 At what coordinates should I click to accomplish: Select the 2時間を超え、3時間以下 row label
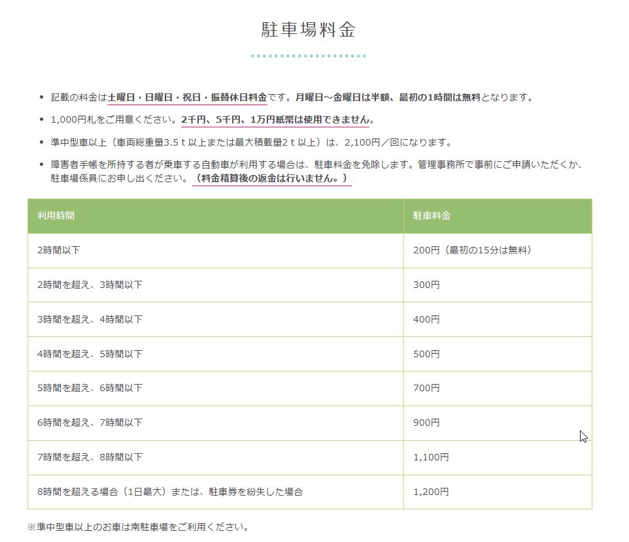point(90,285)
